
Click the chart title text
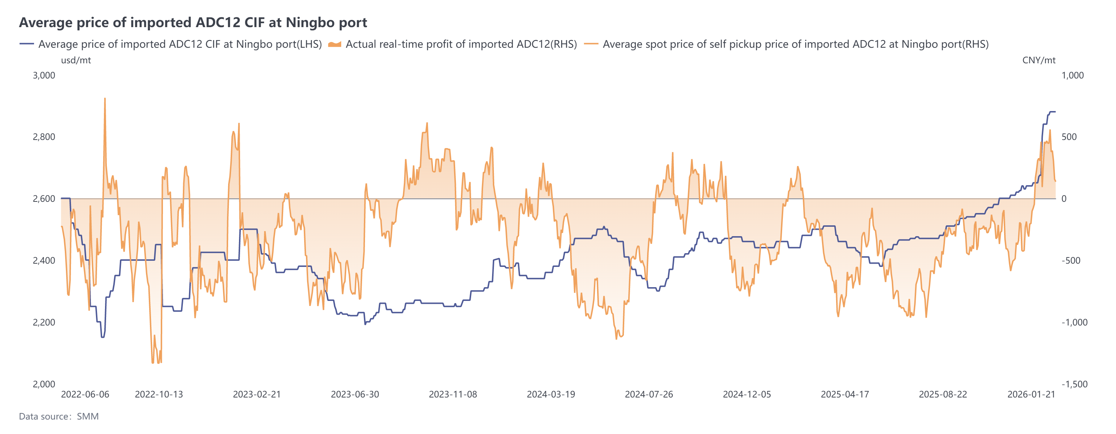pos(193,22)
